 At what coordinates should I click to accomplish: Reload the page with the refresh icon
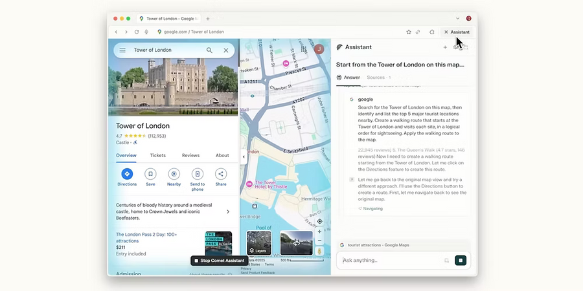137,32
